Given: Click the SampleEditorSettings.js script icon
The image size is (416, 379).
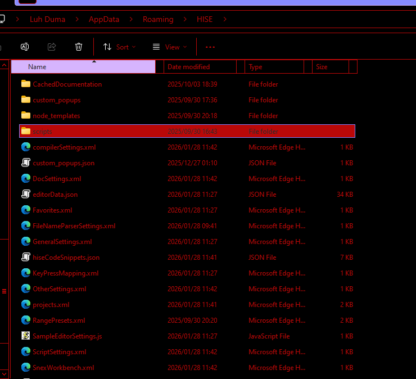Looking at the screenshot, I should [26, 336].
